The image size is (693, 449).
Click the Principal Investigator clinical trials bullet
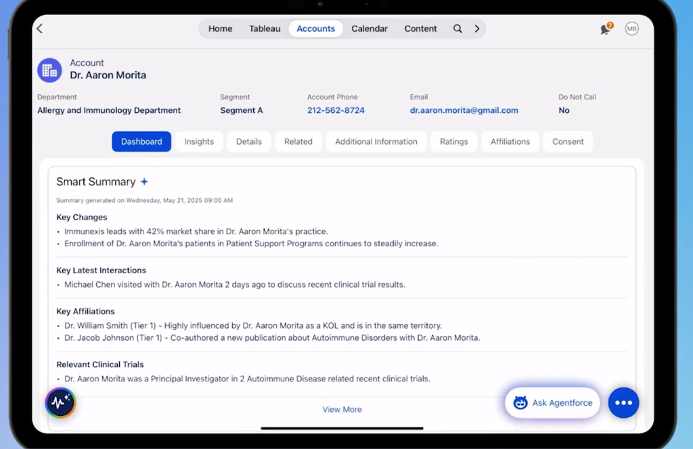click(x=248, y=379)
